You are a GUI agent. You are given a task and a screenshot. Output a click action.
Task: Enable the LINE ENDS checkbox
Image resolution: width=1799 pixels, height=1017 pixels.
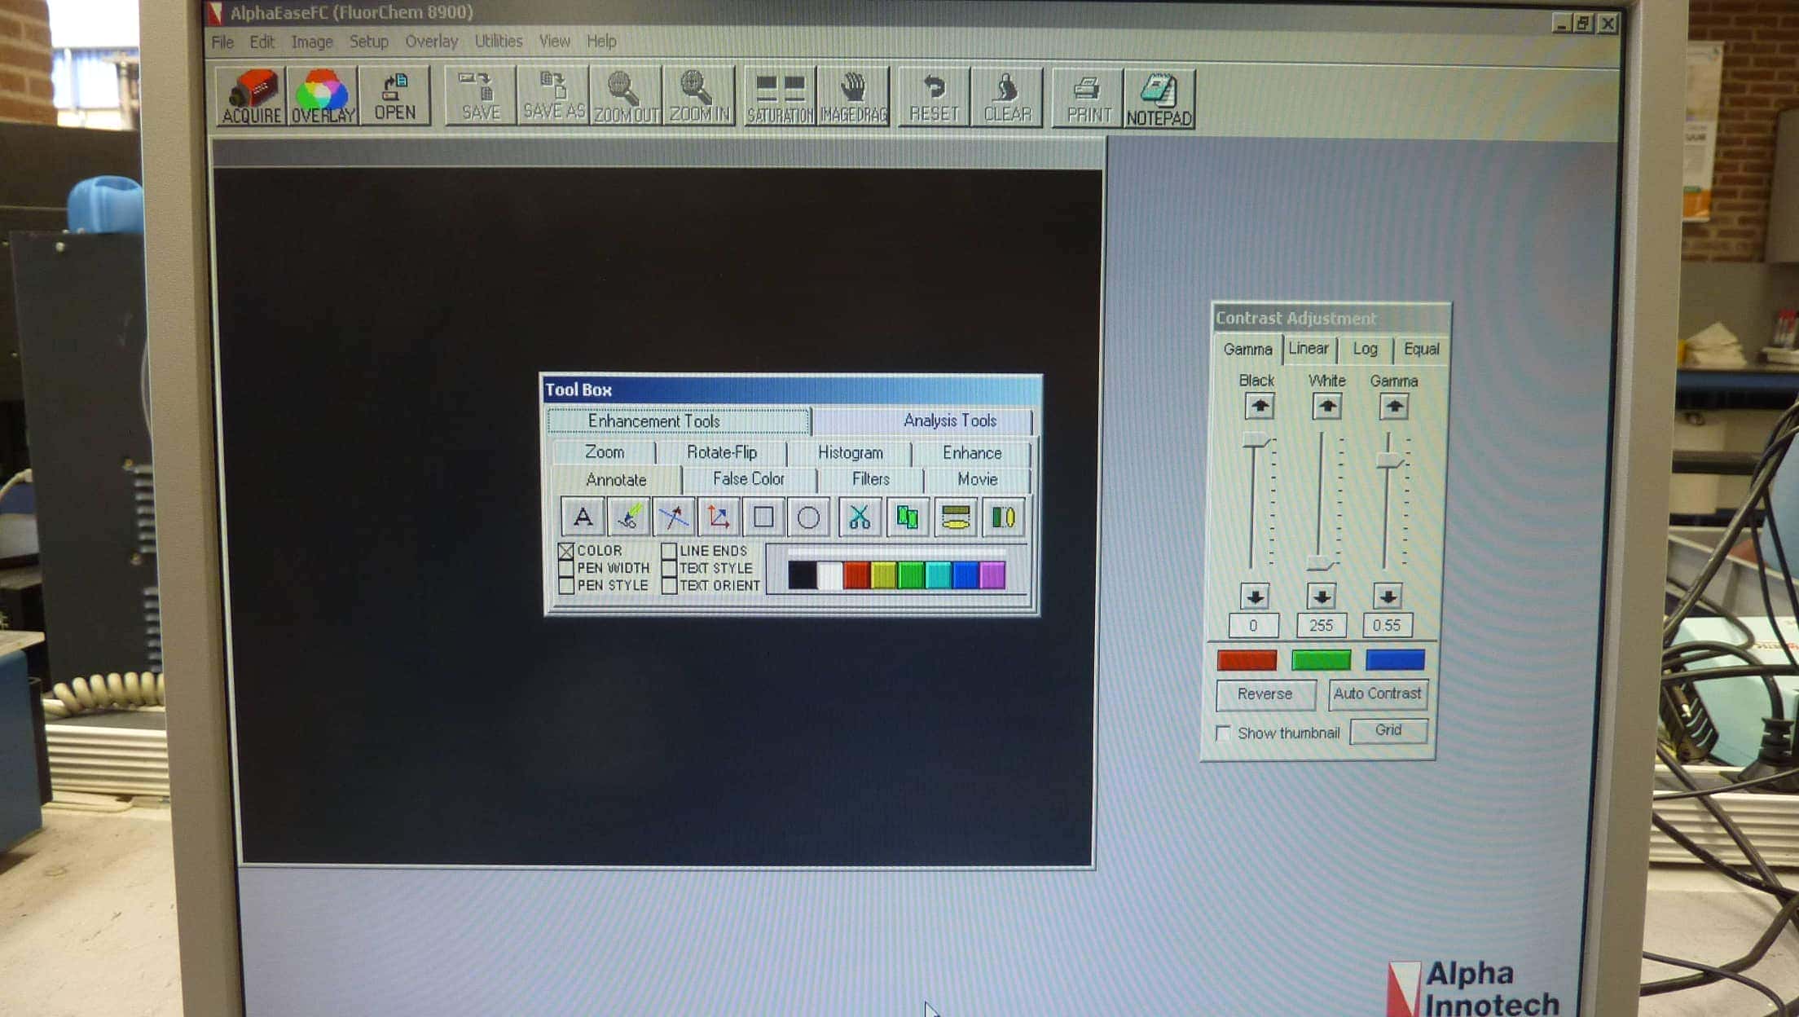(x=669, y=551)
